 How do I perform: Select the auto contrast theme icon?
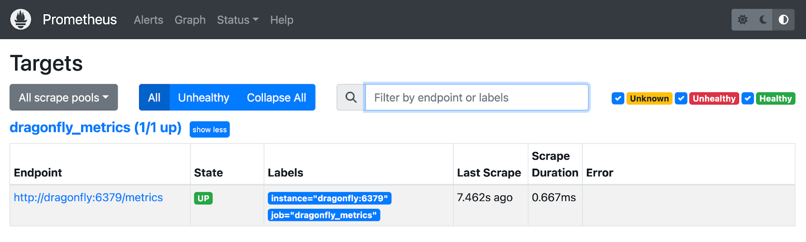click(x=783, y=20)
